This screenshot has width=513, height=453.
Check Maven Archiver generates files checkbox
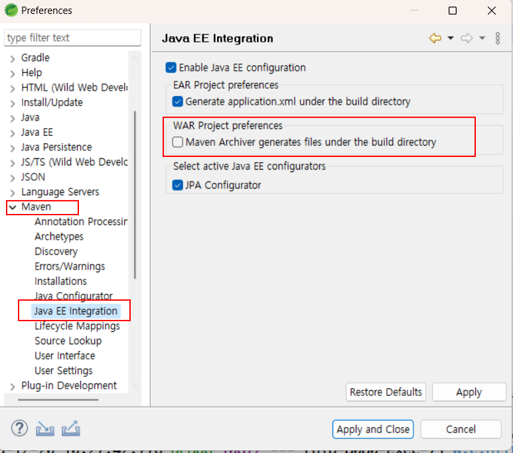pyautogui.click(x=178, y=142)
